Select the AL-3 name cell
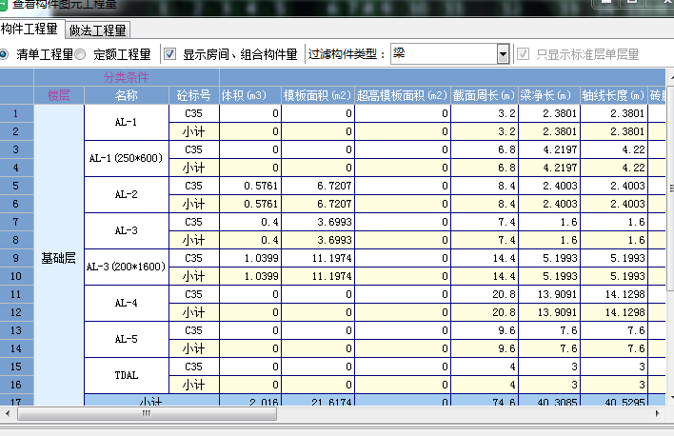The image size is (674, 436). click(x=127, y=230)
